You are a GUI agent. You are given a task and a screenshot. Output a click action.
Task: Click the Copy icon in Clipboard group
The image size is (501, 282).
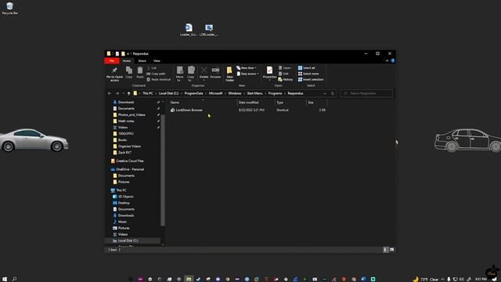[x=128, y=70]
